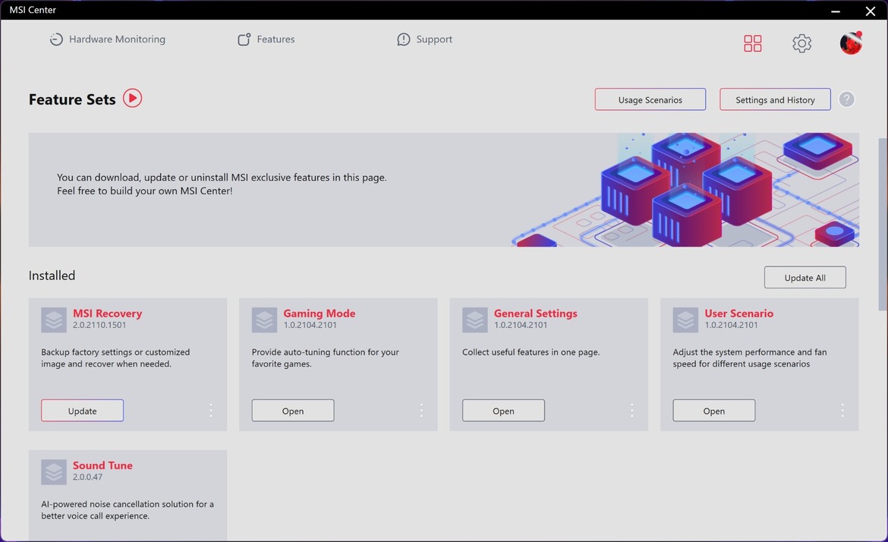The height and width of the screenshot is (542, 888).
Task: Click the Feature Sets heading
Action: [72, 99]
